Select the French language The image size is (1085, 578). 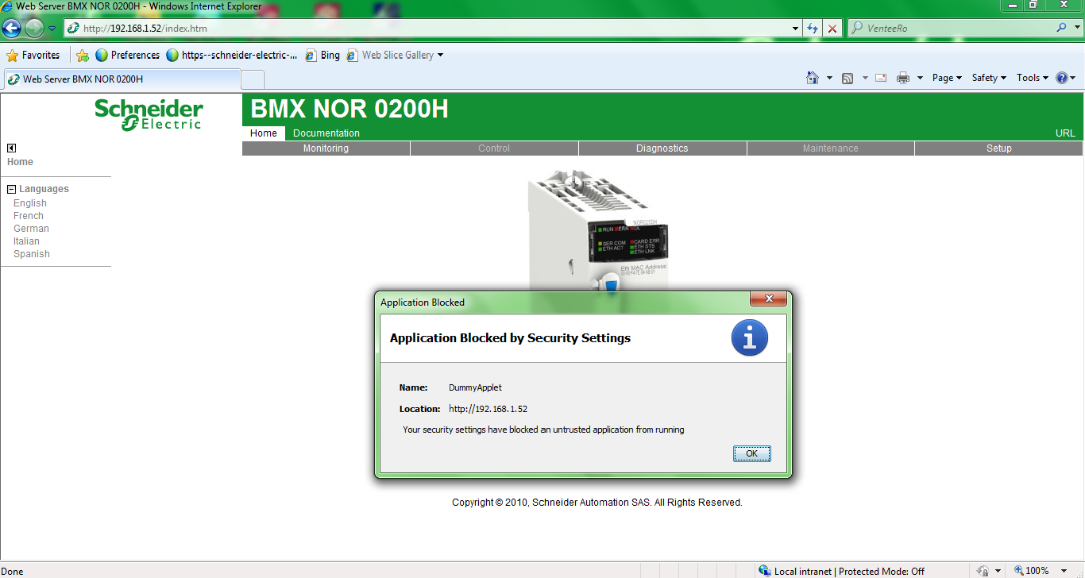(29, 216)
